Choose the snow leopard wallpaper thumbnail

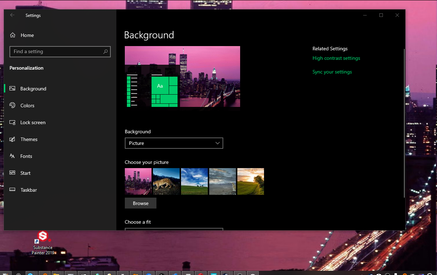(166, 181)
